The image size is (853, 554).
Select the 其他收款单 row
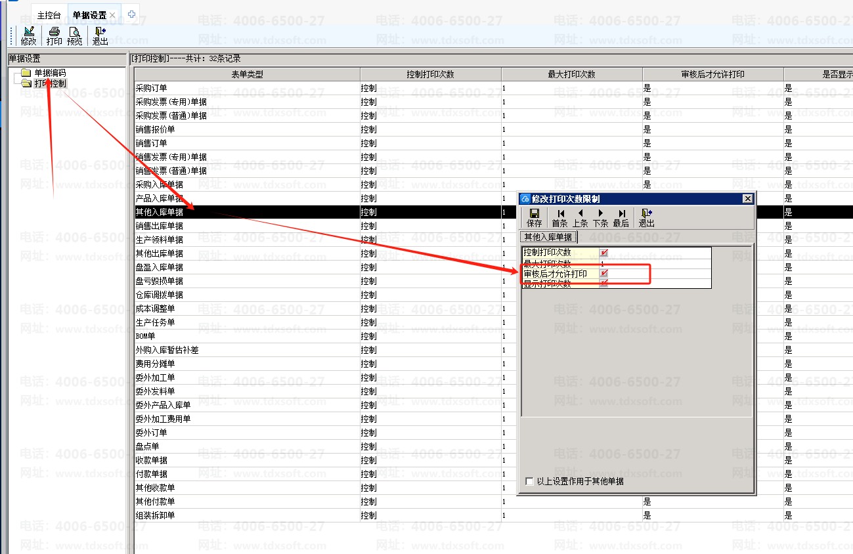point(494,488)
